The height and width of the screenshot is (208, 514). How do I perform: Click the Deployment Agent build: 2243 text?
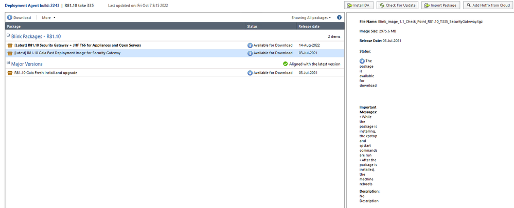coord(32,5)
